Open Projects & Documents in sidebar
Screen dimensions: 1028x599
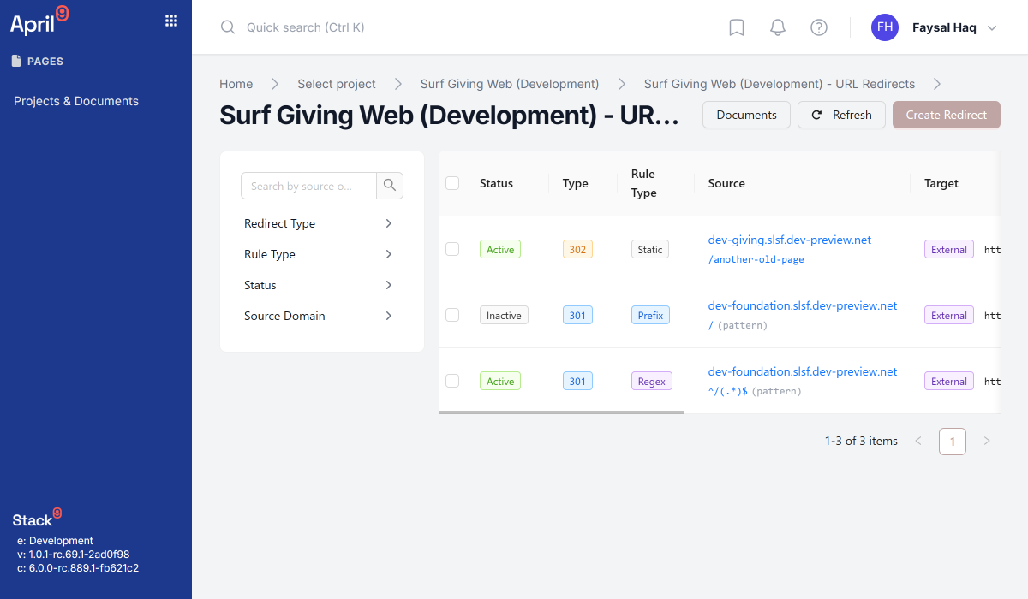pyautogui.click(x=76, y=101)
